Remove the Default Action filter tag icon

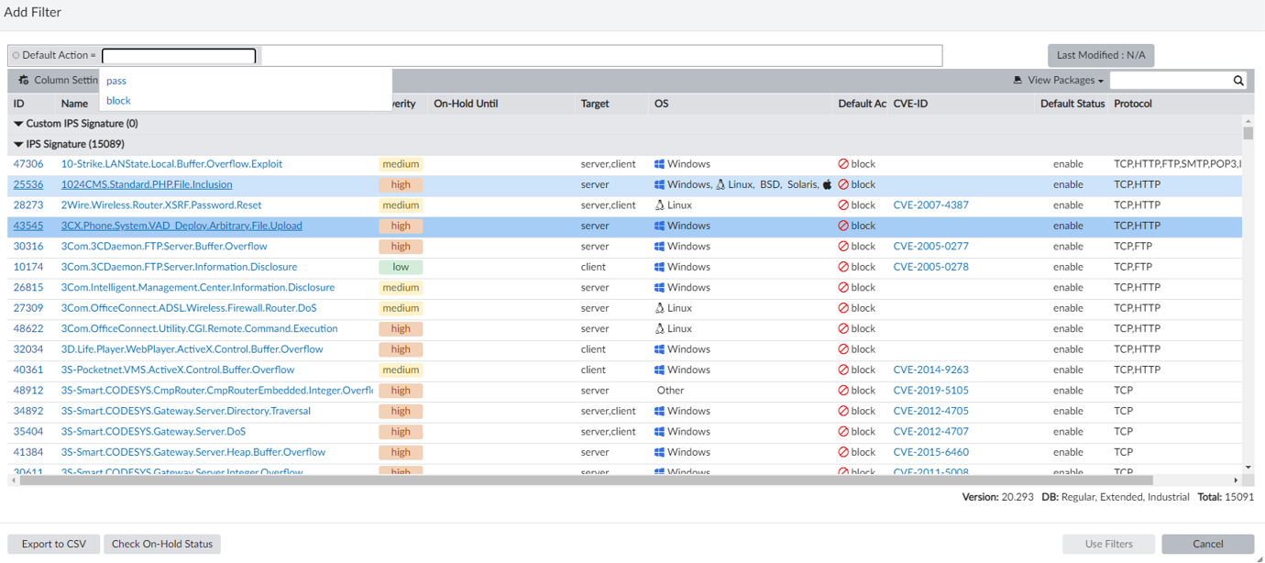coord(16,56)
